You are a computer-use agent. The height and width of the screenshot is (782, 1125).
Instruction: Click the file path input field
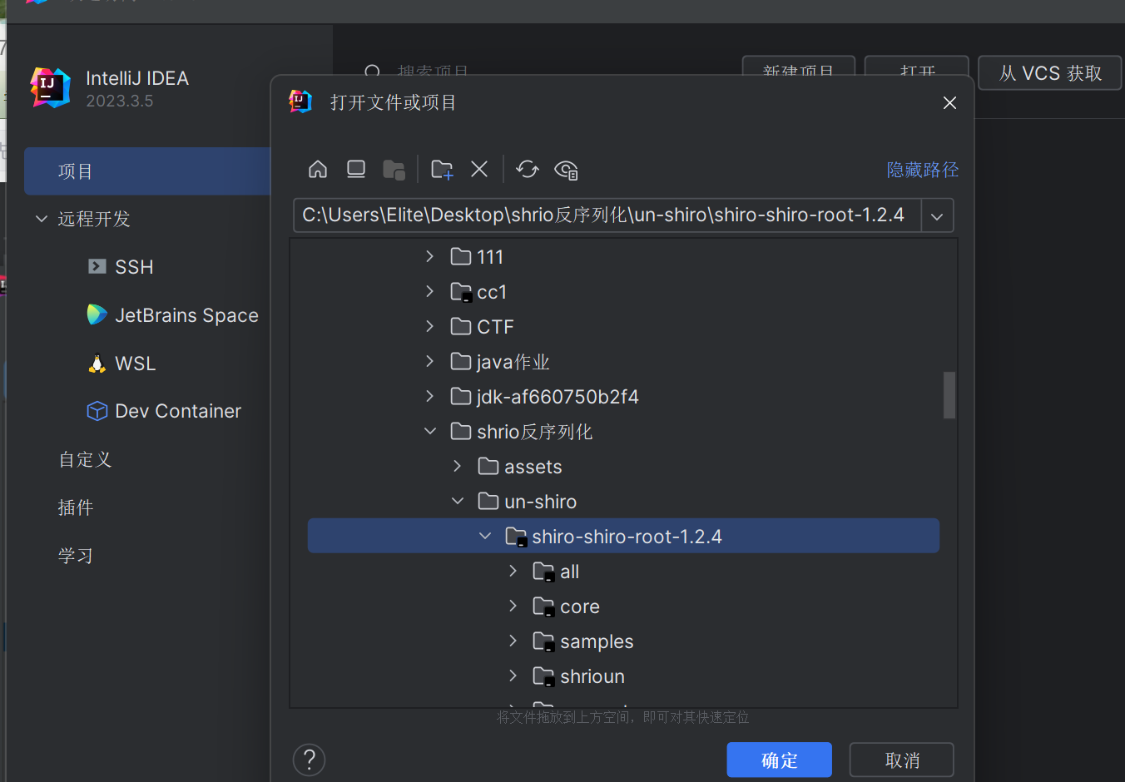(607, 215)
